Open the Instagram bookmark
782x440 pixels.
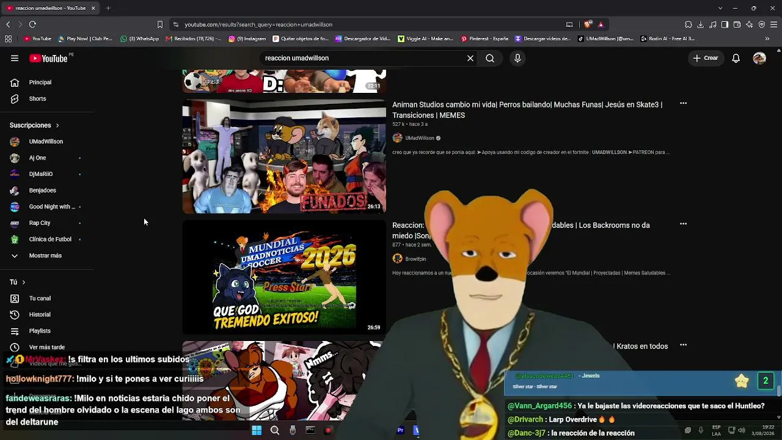(x=247, y=38)
